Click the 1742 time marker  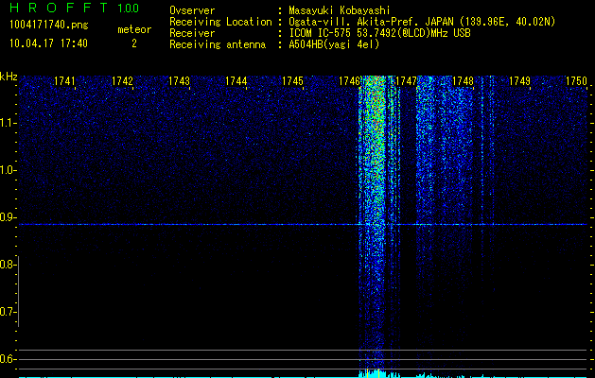[122, 81]
